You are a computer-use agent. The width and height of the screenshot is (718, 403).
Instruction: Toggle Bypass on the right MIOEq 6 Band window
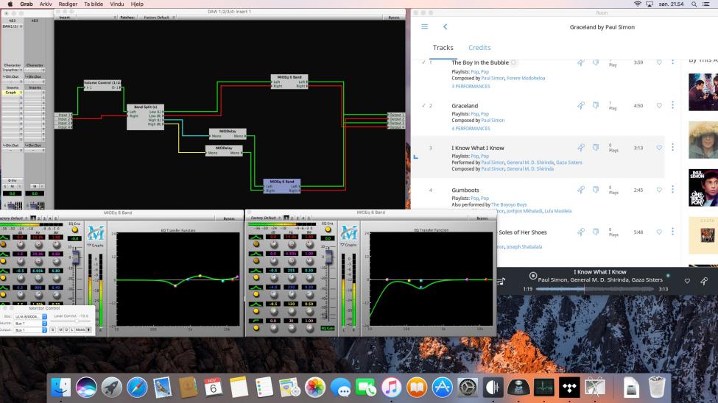tap(482, 218)
